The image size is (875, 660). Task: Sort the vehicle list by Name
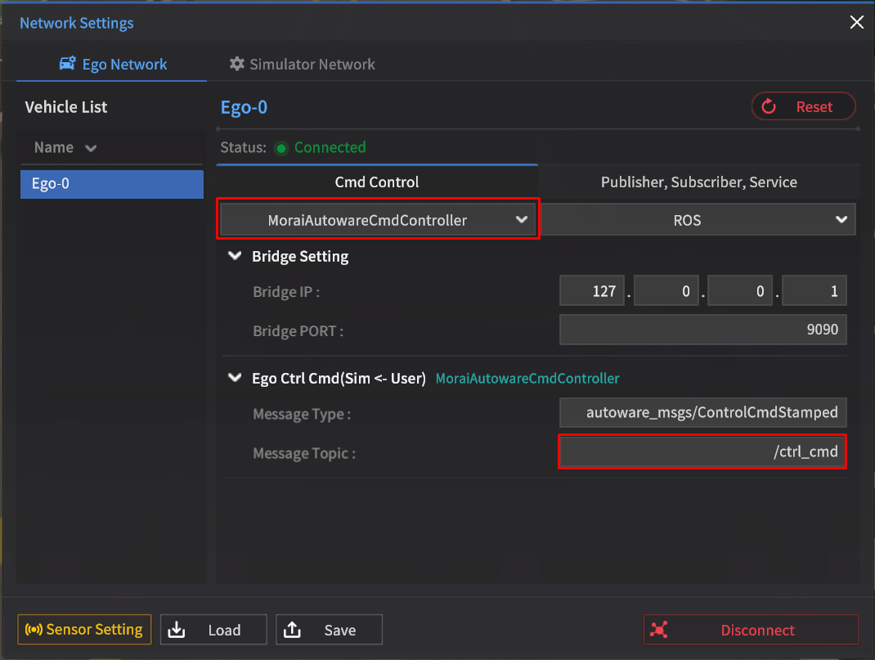tap(65, 147)
